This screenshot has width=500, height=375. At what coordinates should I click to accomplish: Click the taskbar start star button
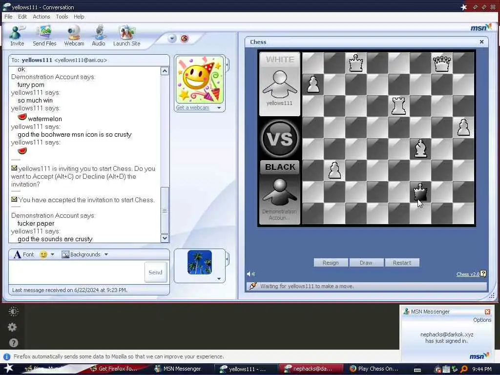(x=8, y=368)
